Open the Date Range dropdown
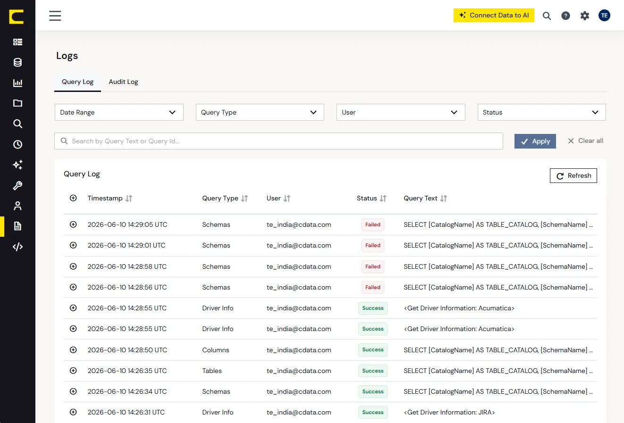This screenshot has height=423, width=624. tap(119, 112)
